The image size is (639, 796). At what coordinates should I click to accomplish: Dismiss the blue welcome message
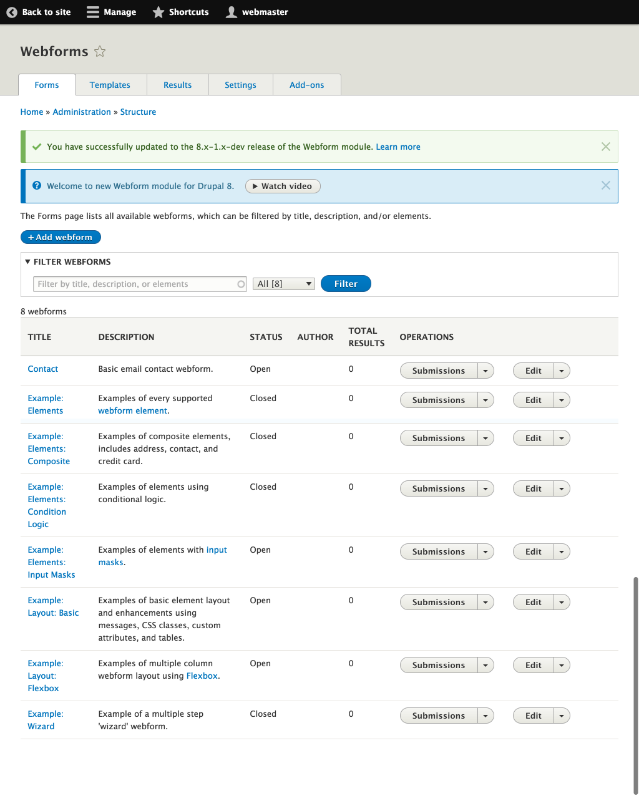[605, 185]
